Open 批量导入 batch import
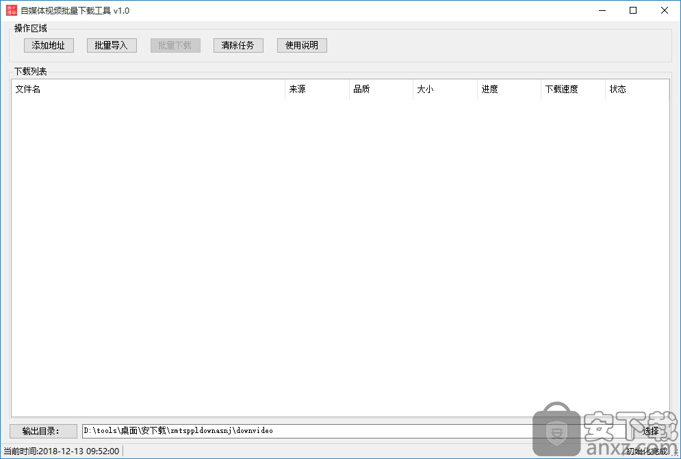The width and height of the screenshot is (681, 459). (x=112, y=45)
